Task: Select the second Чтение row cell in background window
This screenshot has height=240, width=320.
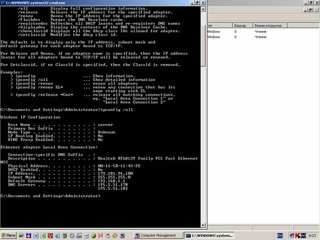Action: coord(260,37)
